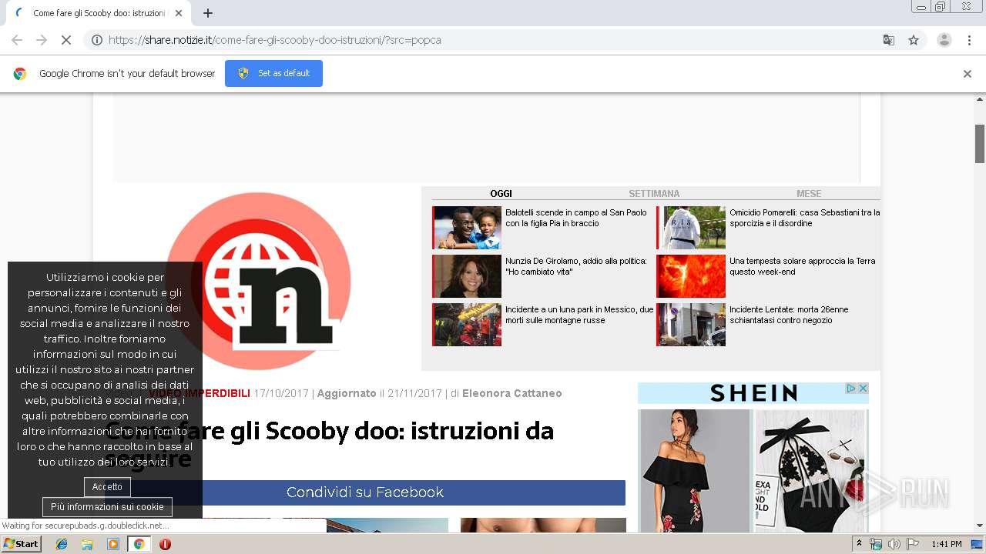Switch to the SETTIMANA tab
This screenshot has width=986, height=554.
tap(654, 194)
